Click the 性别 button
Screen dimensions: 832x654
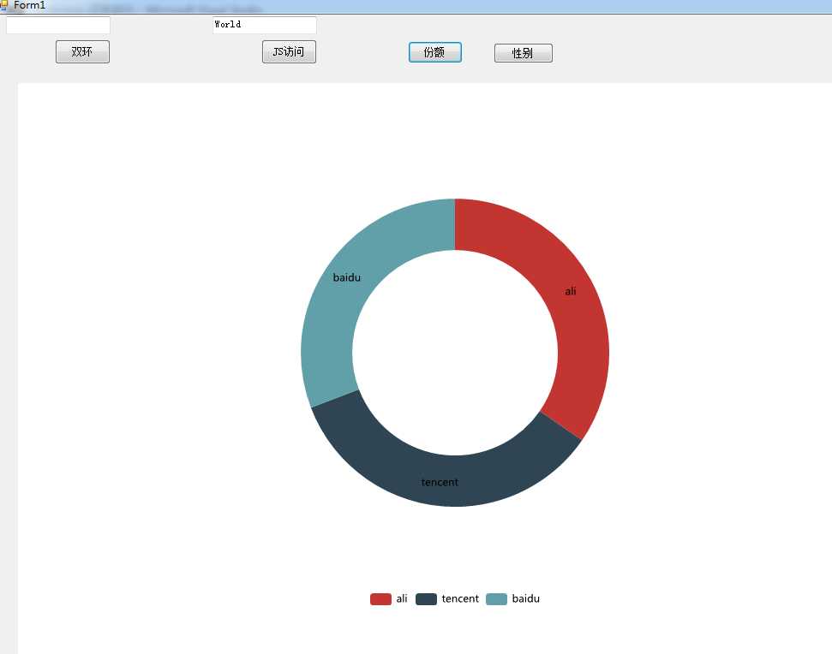(523, 53)
